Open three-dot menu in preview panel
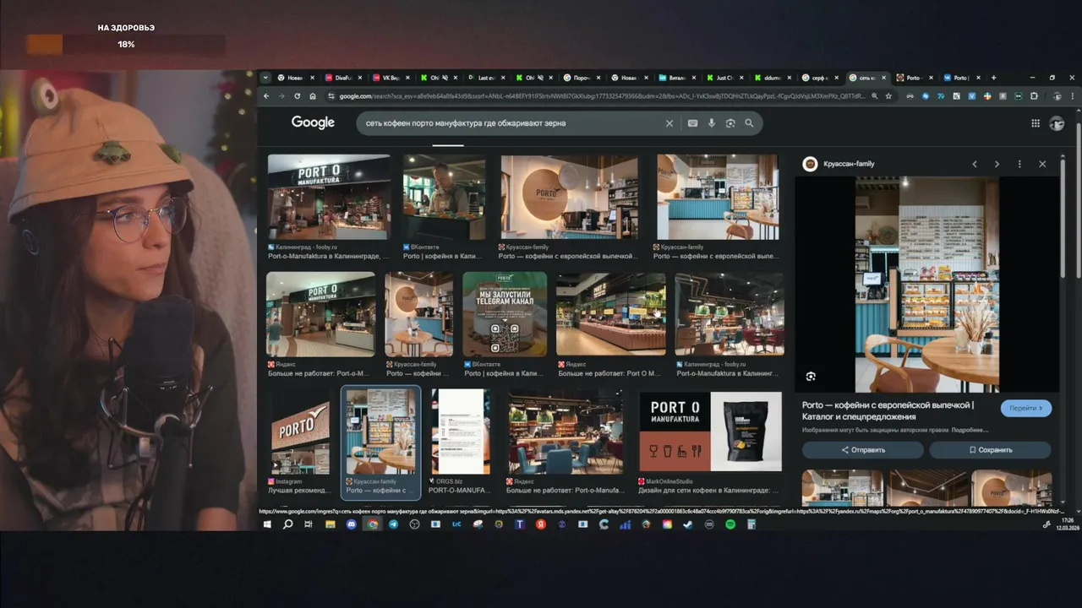The image size is (1082, 608). tap(1019, 164)
